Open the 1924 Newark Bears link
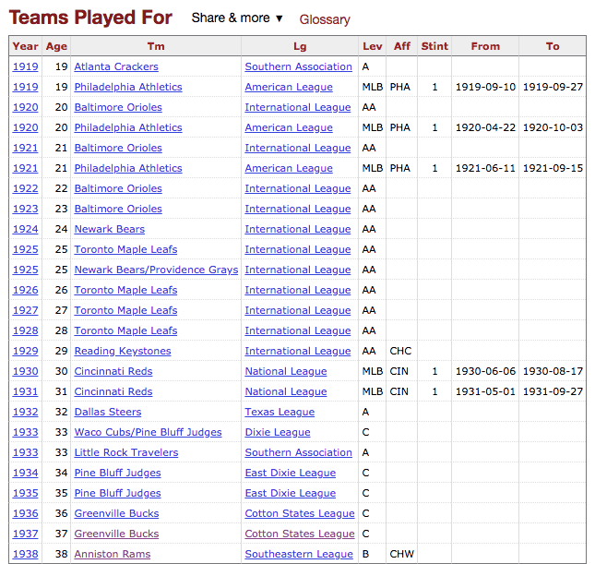Screen dimensions: 595x564 [110, 229]
